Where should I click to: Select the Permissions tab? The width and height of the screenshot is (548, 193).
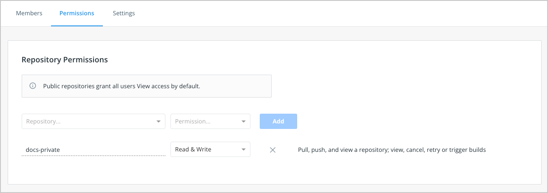(x=77, y=13)
